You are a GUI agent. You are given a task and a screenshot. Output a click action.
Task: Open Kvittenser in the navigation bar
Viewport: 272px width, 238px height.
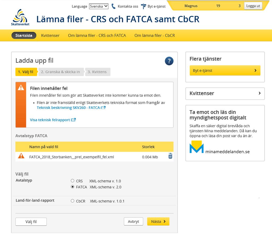(x=50, y=35)
